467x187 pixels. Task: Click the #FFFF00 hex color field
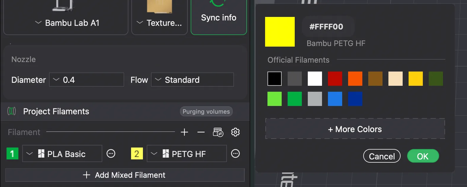pyautogui.click(x=328, y=26)
